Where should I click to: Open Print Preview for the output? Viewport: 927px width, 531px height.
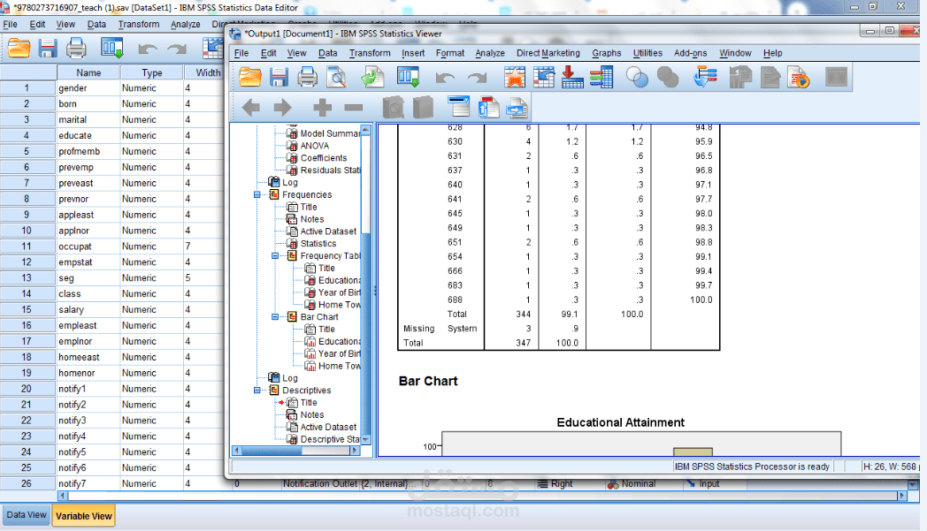(x=337, y=78)
